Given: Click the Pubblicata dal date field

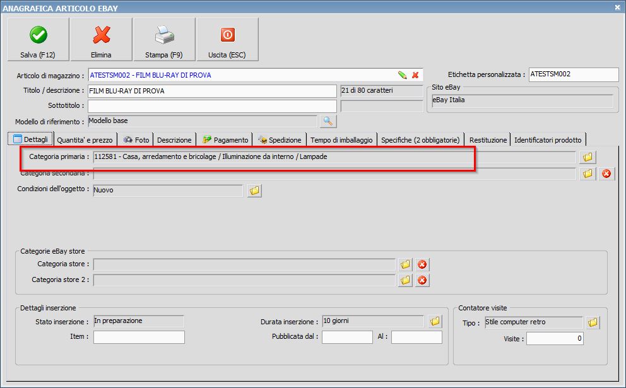Looking at the screenshot, I should 347,337.
